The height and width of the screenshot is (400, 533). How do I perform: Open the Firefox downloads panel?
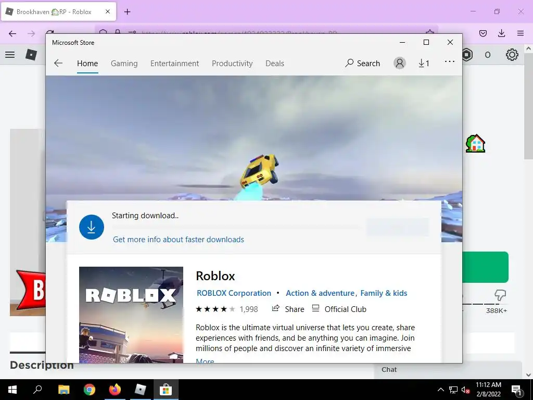coord(501,33)
